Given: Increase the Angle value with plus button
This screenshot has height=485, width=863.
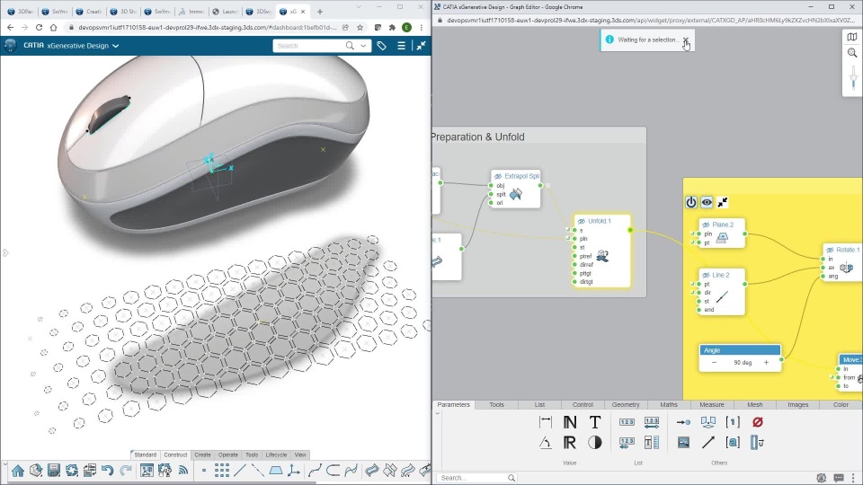Looking at the screenshot, I should click(x=766, y=363).
